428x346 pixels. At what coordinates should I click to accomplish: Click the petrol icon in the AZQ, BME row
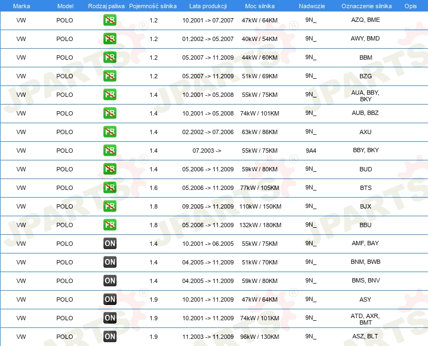tap(109, 20)
